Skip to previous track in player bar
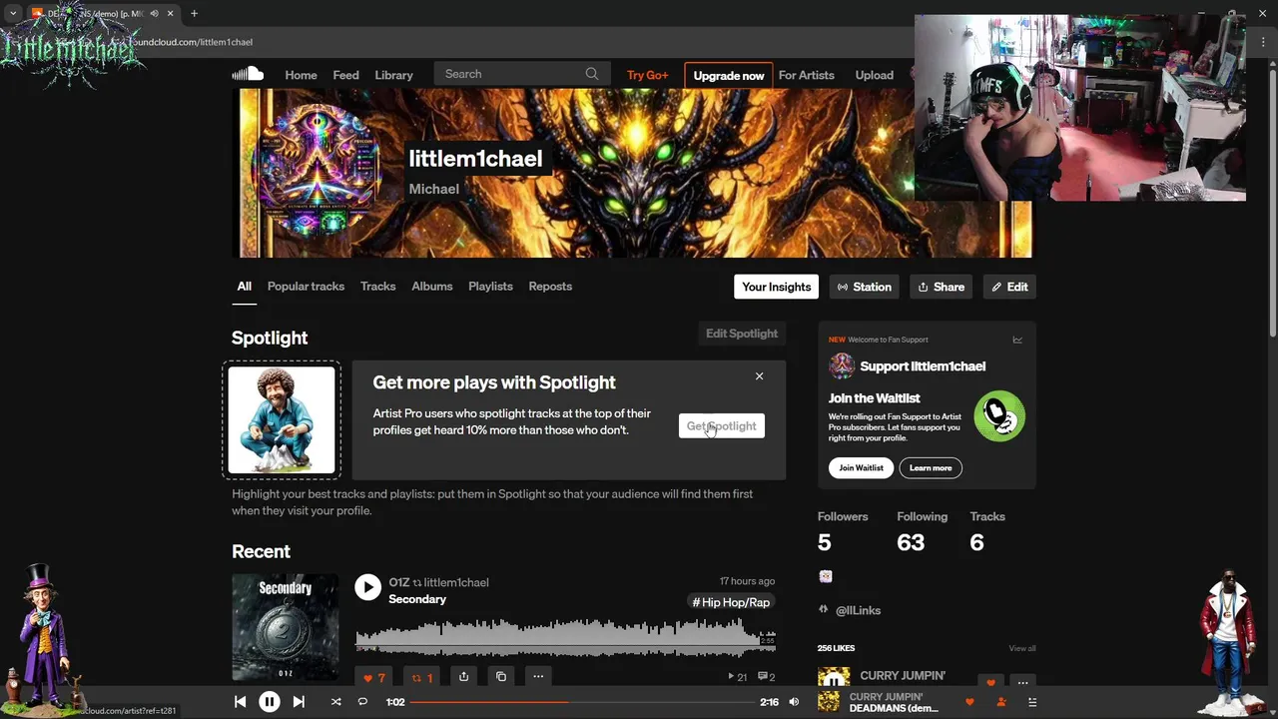Viewport: 1278px width, 719px height. point(240,702)
